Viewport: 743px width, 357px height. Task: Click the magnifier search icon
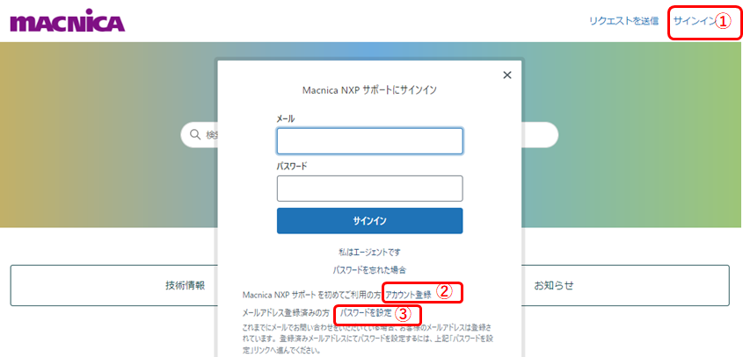click(x=193, y=134)
